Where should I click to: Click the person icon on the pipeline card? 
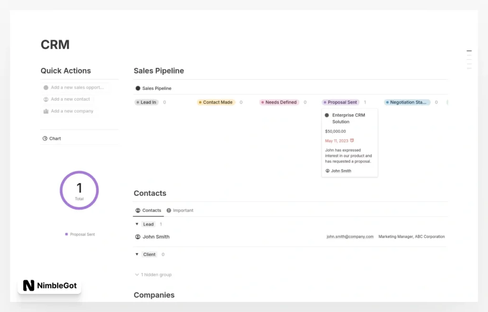coord(327,171)
